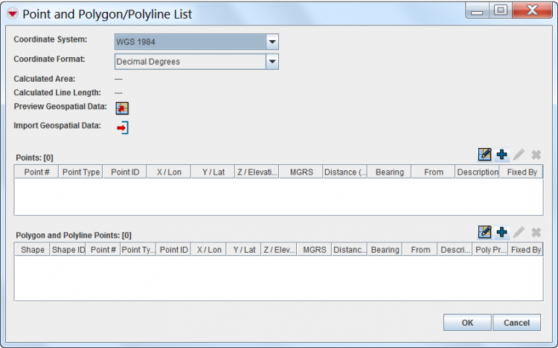The image size is (558, 348).
Task: Click the Points section pencil edit icon
Action: coord(519,155)
